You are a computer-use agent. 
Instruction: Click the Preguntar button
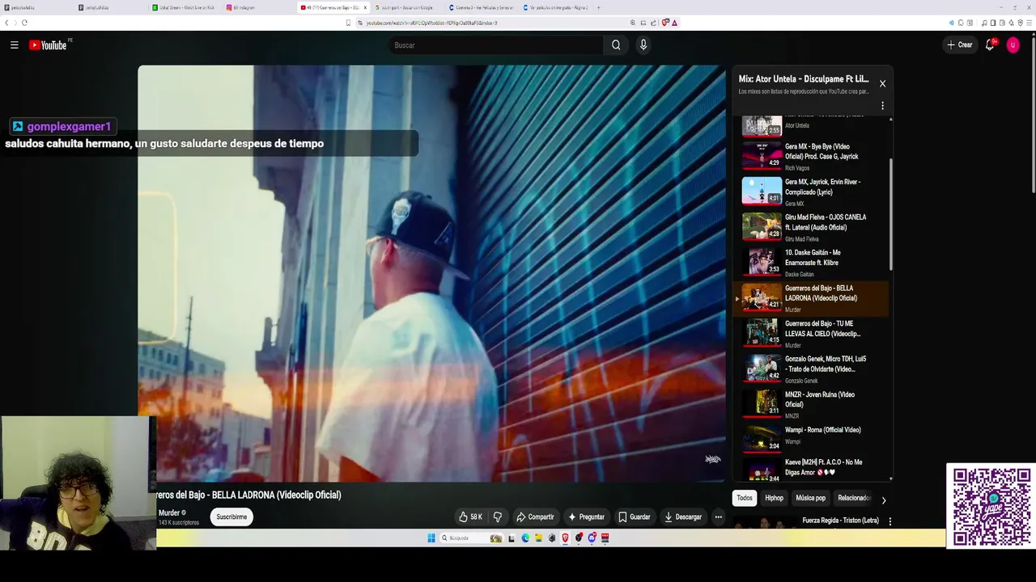(587, 517)
